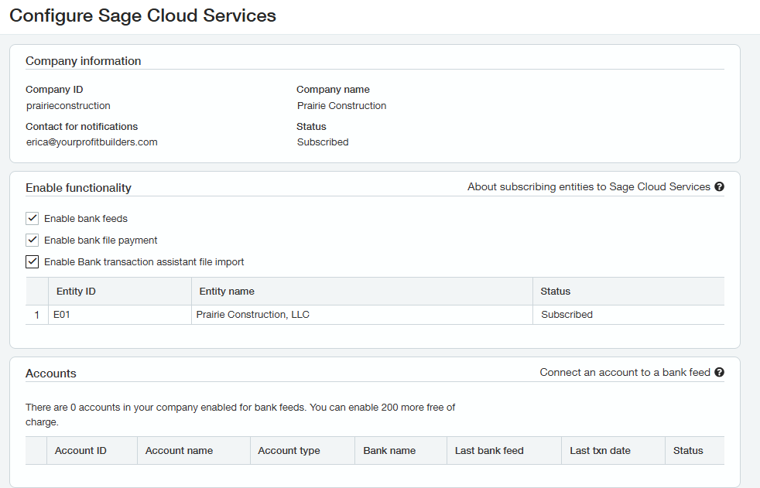
Task: Select the prairieconstruction company ID value
Action: [68, 105]
